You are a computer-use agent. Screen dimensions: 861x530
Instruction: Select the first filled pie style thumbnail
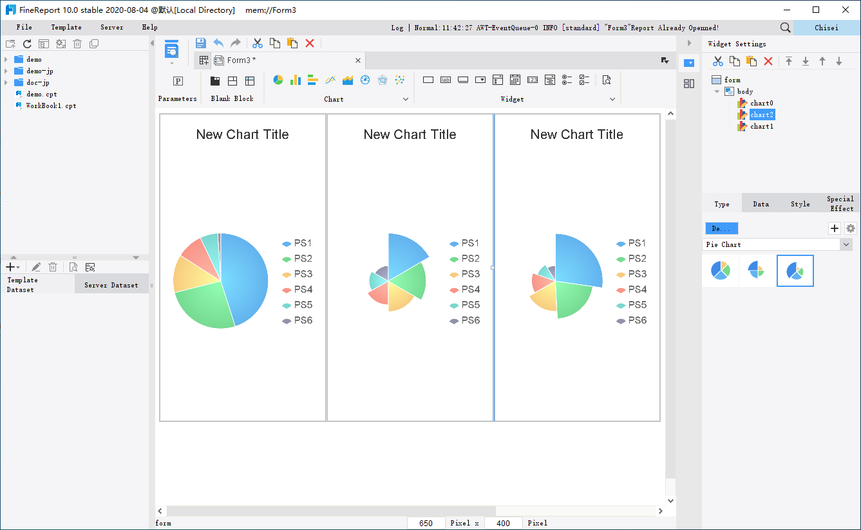pyautogui.click(x=720, y=270)
